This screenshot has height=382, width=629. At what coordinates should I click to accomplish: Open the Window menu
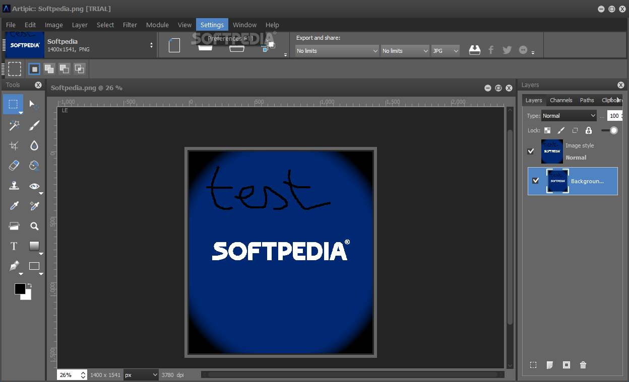244,25
